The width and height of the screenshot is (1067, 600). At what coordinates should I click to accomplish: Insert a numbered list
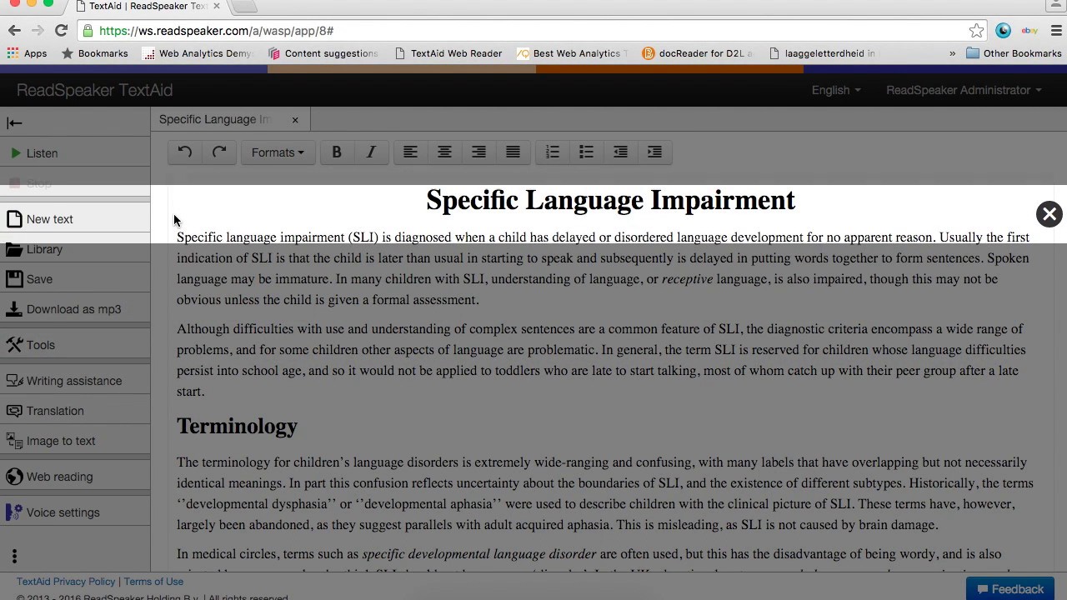pyautogui.click(x=553, y=152)
